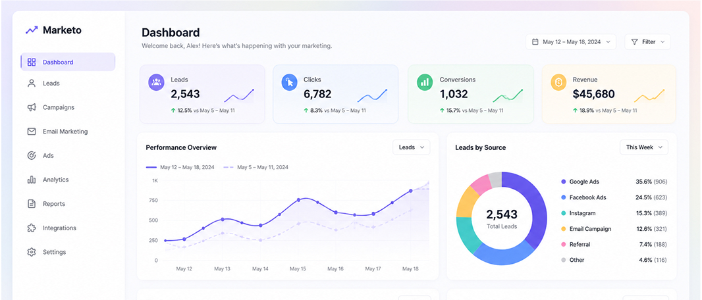Screen dimensions: 702x300
Task: Click the 1,032 conversions value
Action: click(x=454, y=94)
